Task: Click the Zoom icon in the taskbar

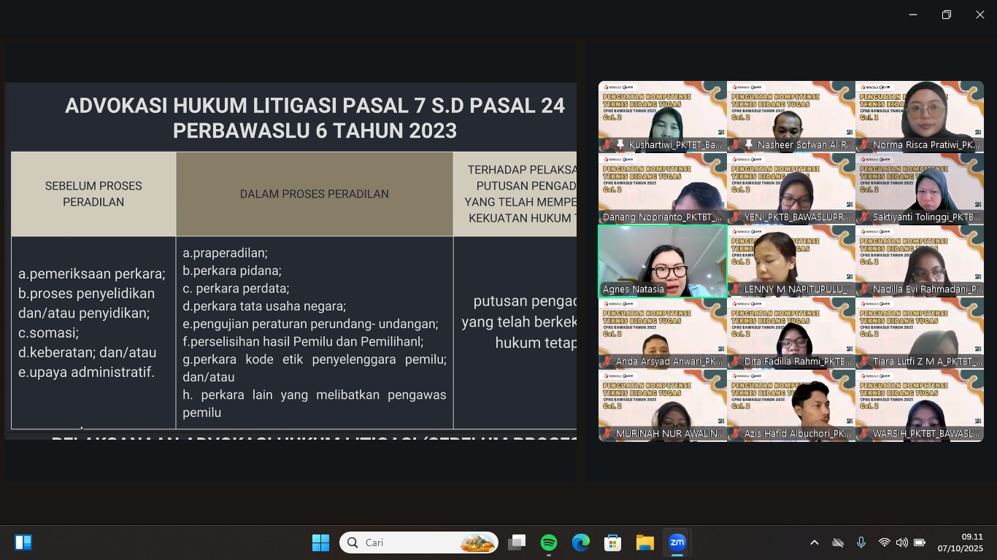Action: (x=677, y=542)
